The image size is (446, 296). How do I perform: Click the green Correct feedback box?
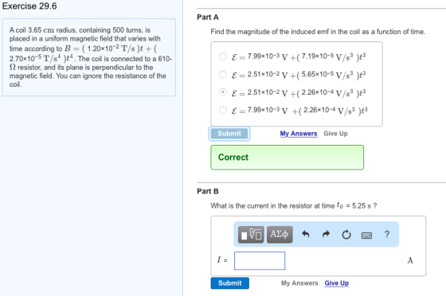[288, 158]
